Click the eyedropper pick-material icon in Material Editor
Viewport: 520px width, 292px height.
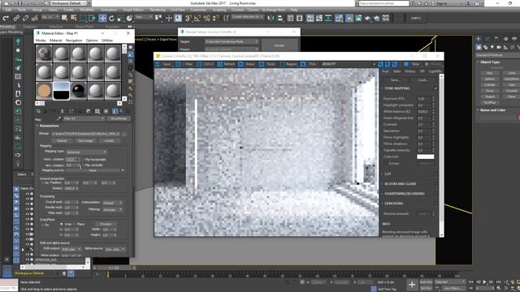pyautogui.click(x=59, y=118)
